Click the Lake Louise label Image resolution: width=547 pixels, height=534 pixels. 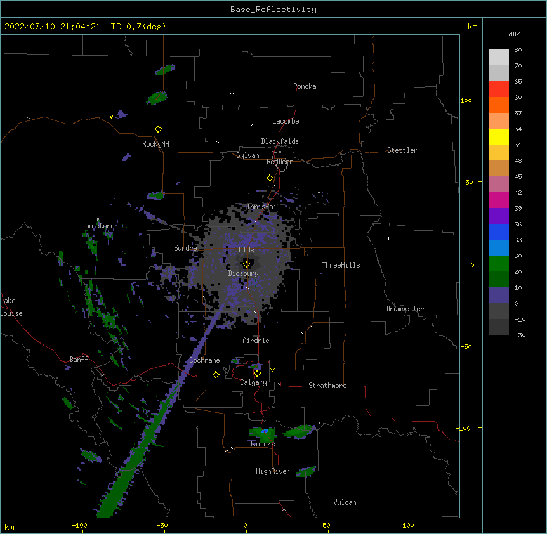pos(11,307)
